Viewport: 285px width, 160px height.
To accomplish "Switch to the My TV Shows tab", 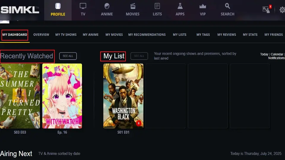I will tap(66, 35).
